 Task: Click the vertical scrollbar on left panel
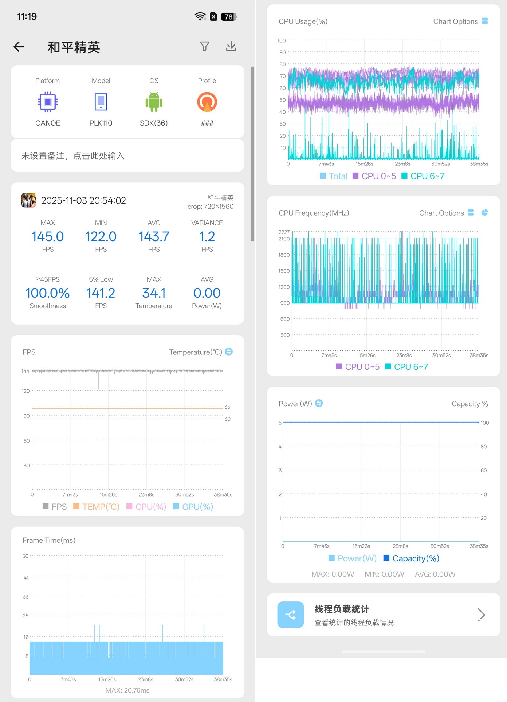(x=252, y=154)
